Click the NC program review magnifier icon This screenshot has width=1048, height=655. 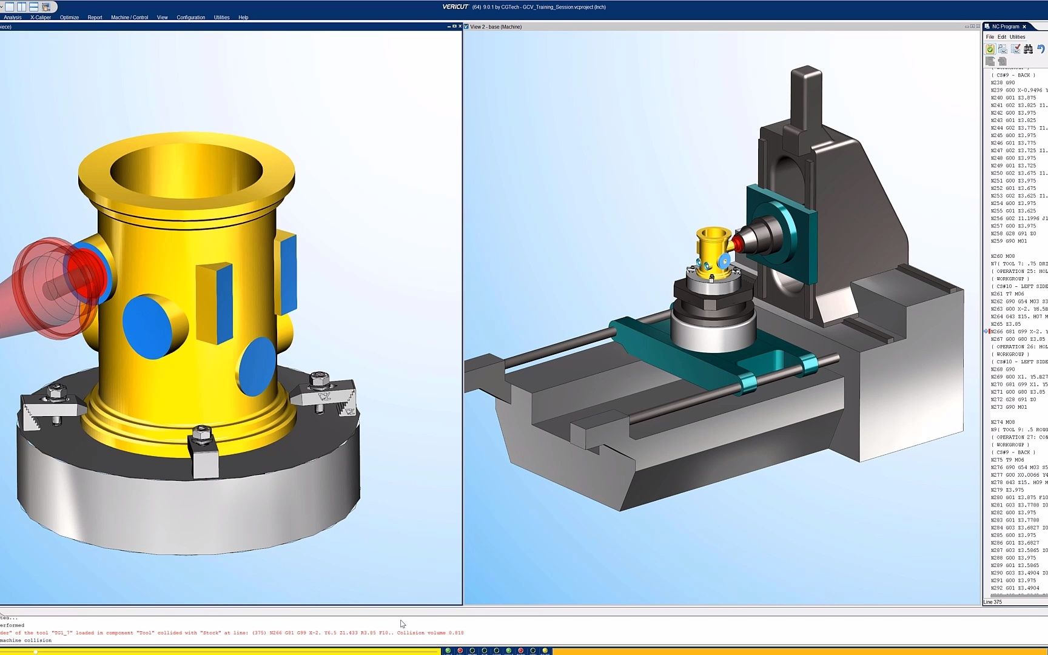click(x=1003, y=49)
